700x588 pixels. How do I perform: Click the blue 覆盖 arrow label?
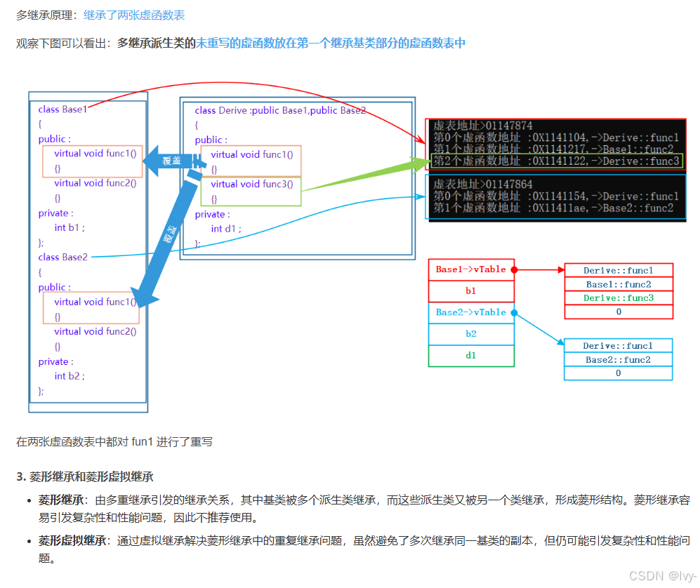point(173,160)
